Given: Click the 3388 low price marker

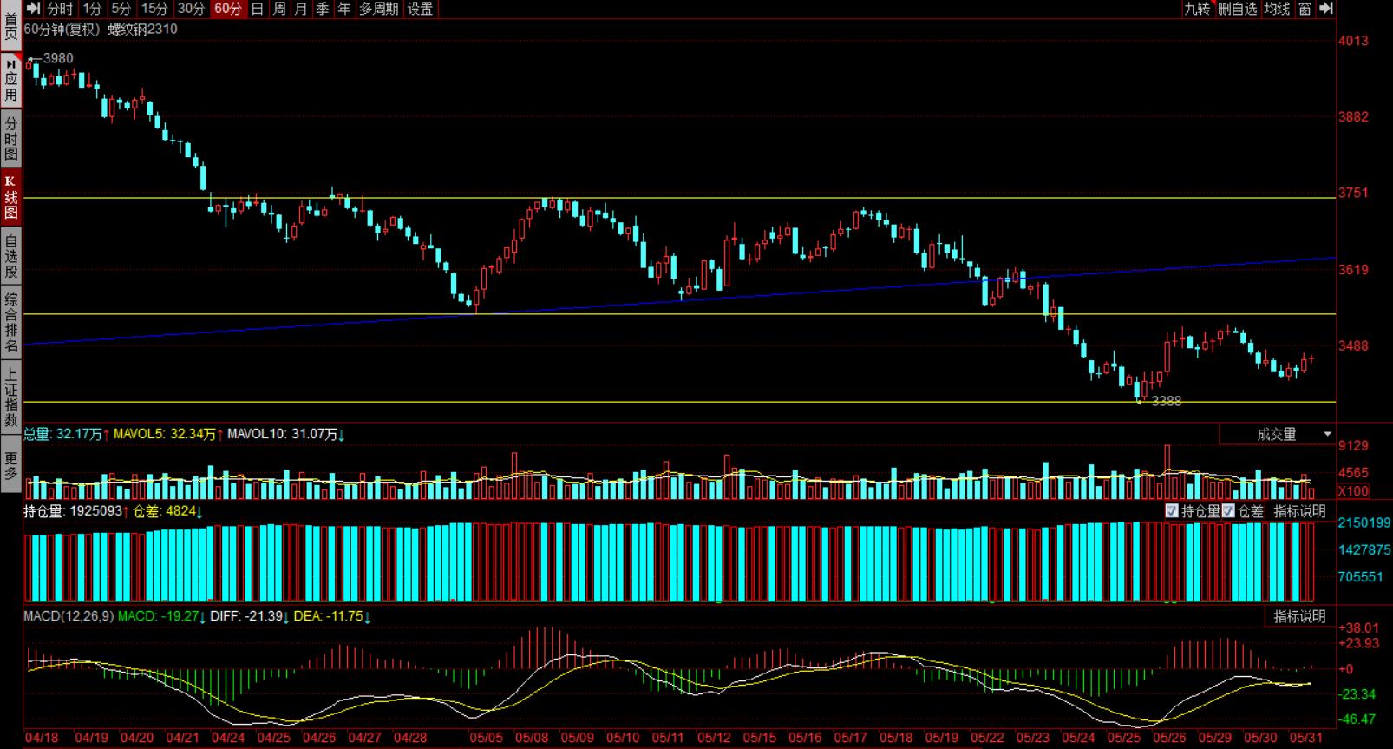Looking at the screenshot, I should click(x=1166, y=401).
